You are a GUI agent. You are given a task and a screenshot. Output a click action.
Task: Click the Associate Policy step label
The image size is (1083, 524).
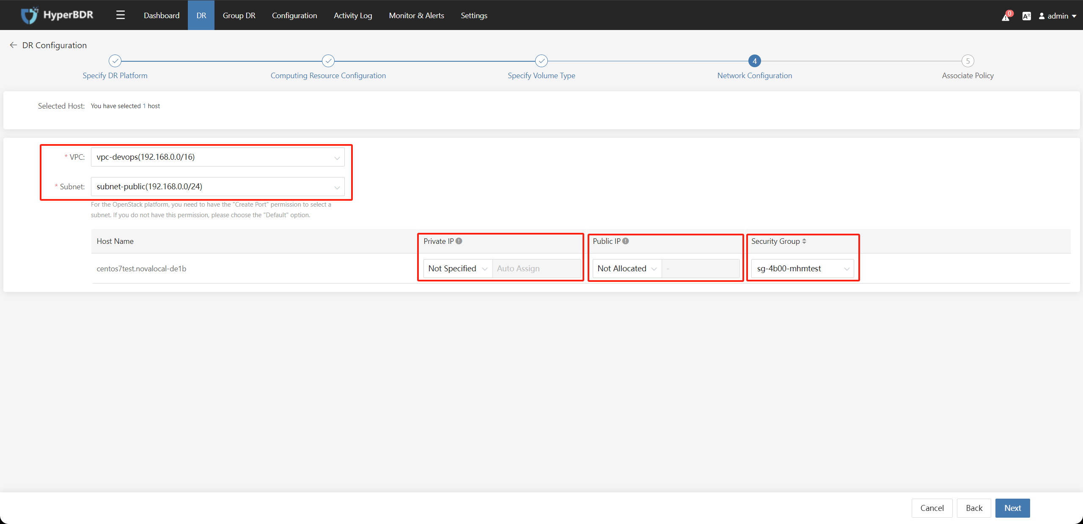click(x=968, y=76)
